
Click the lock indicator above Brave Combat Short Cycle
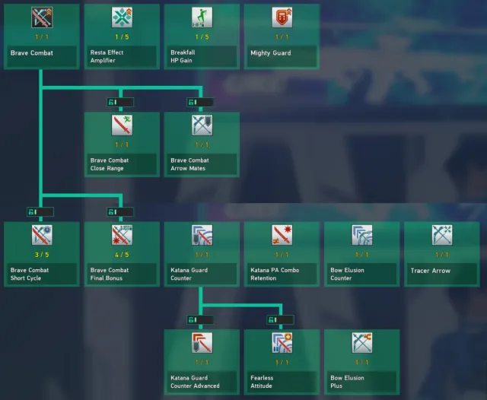click(42, 211)
